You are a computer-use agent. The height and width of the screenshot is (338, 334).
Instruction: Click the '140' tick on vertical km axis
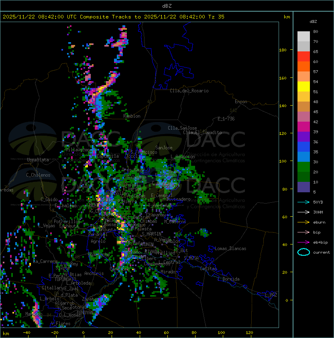[283, 106]
